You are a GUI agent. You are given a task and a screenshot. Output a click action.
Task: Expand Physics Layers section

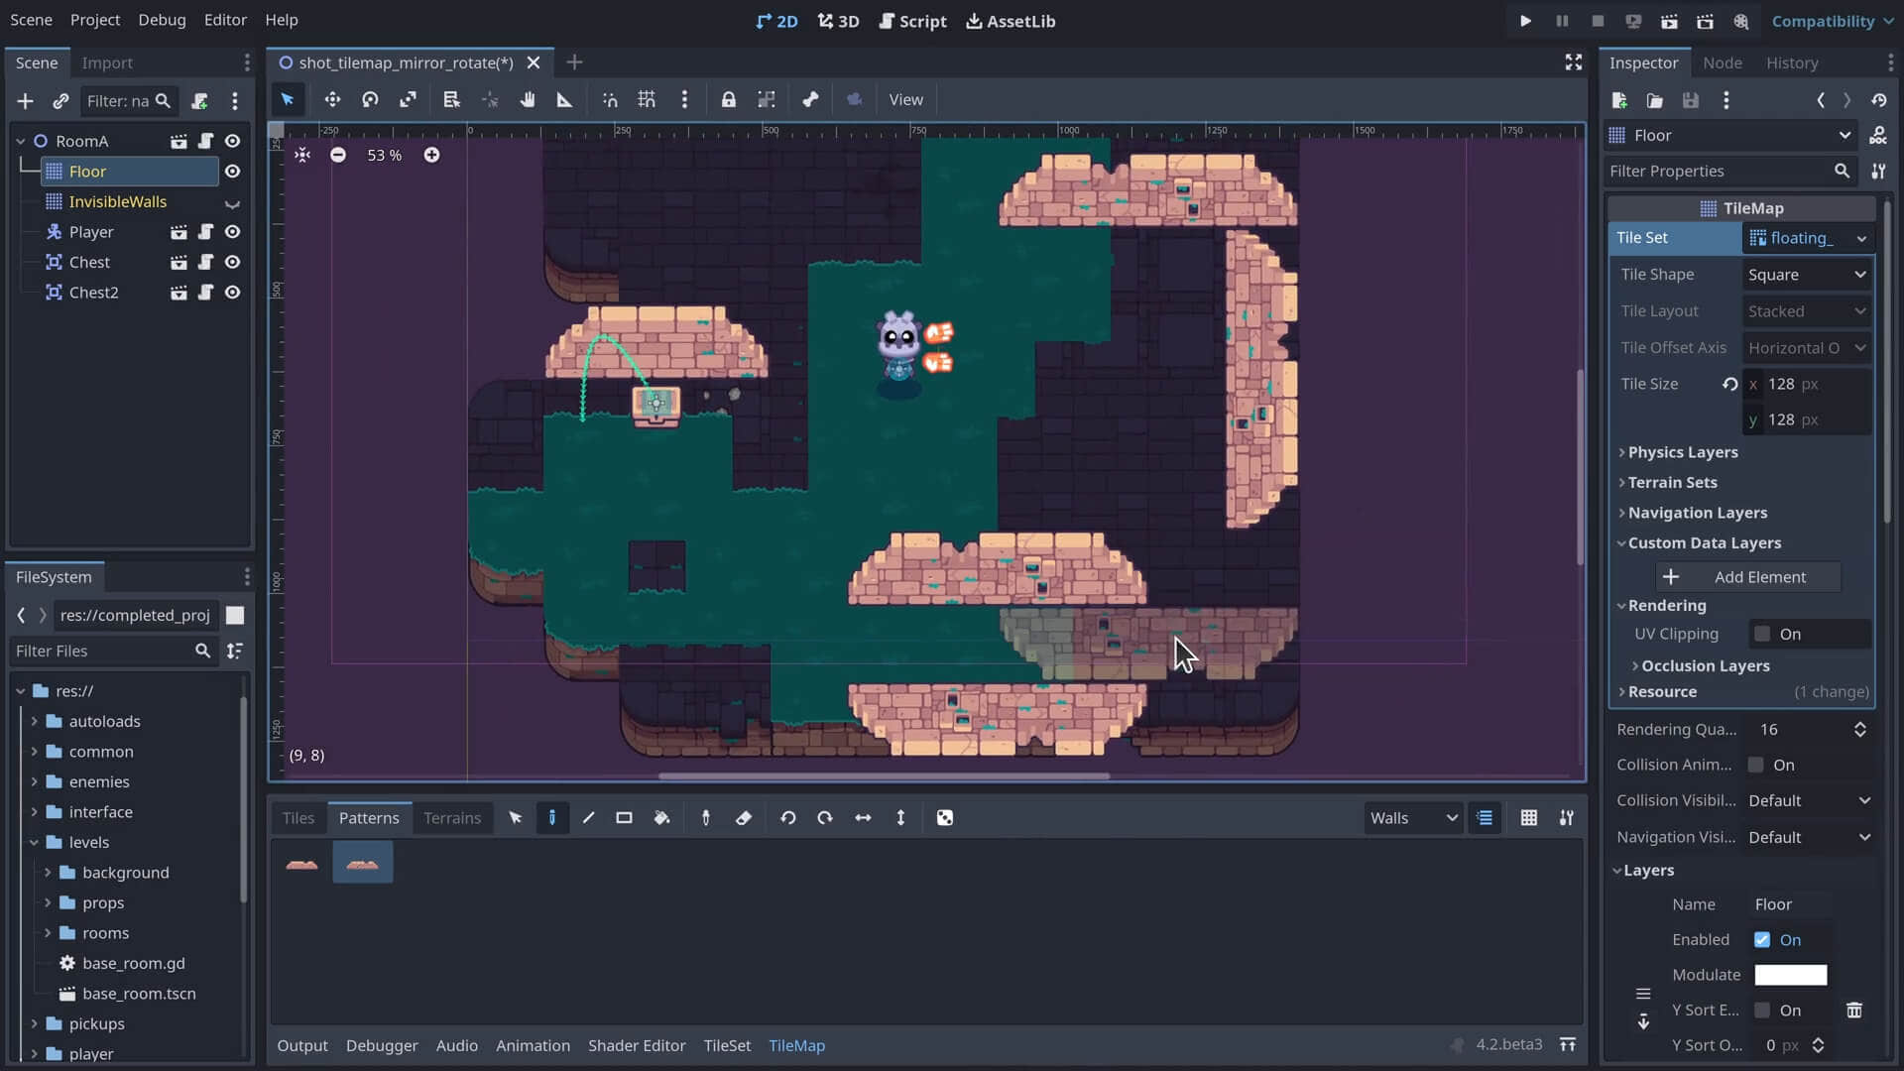click(1681, 451)
